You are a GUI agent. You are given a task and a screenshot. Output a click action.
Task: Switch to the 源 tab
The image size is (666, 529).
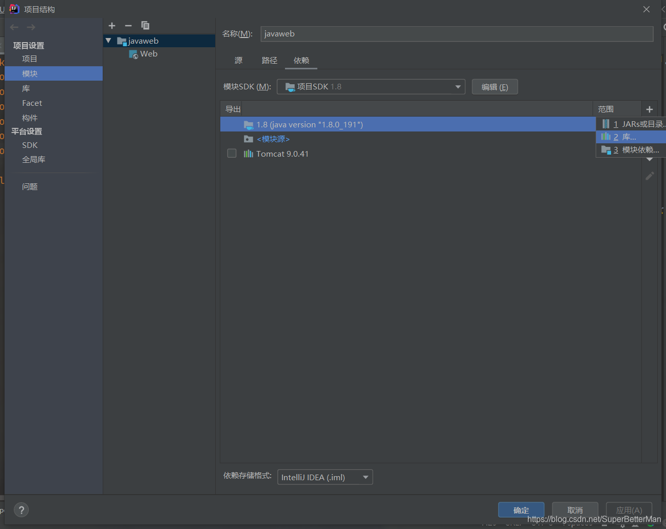[238, 61]
